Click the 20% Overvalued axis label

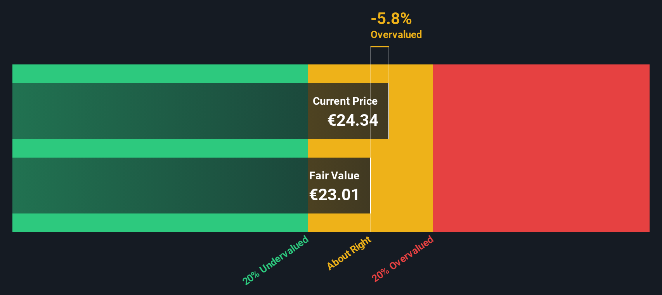[x=403, y=259]
